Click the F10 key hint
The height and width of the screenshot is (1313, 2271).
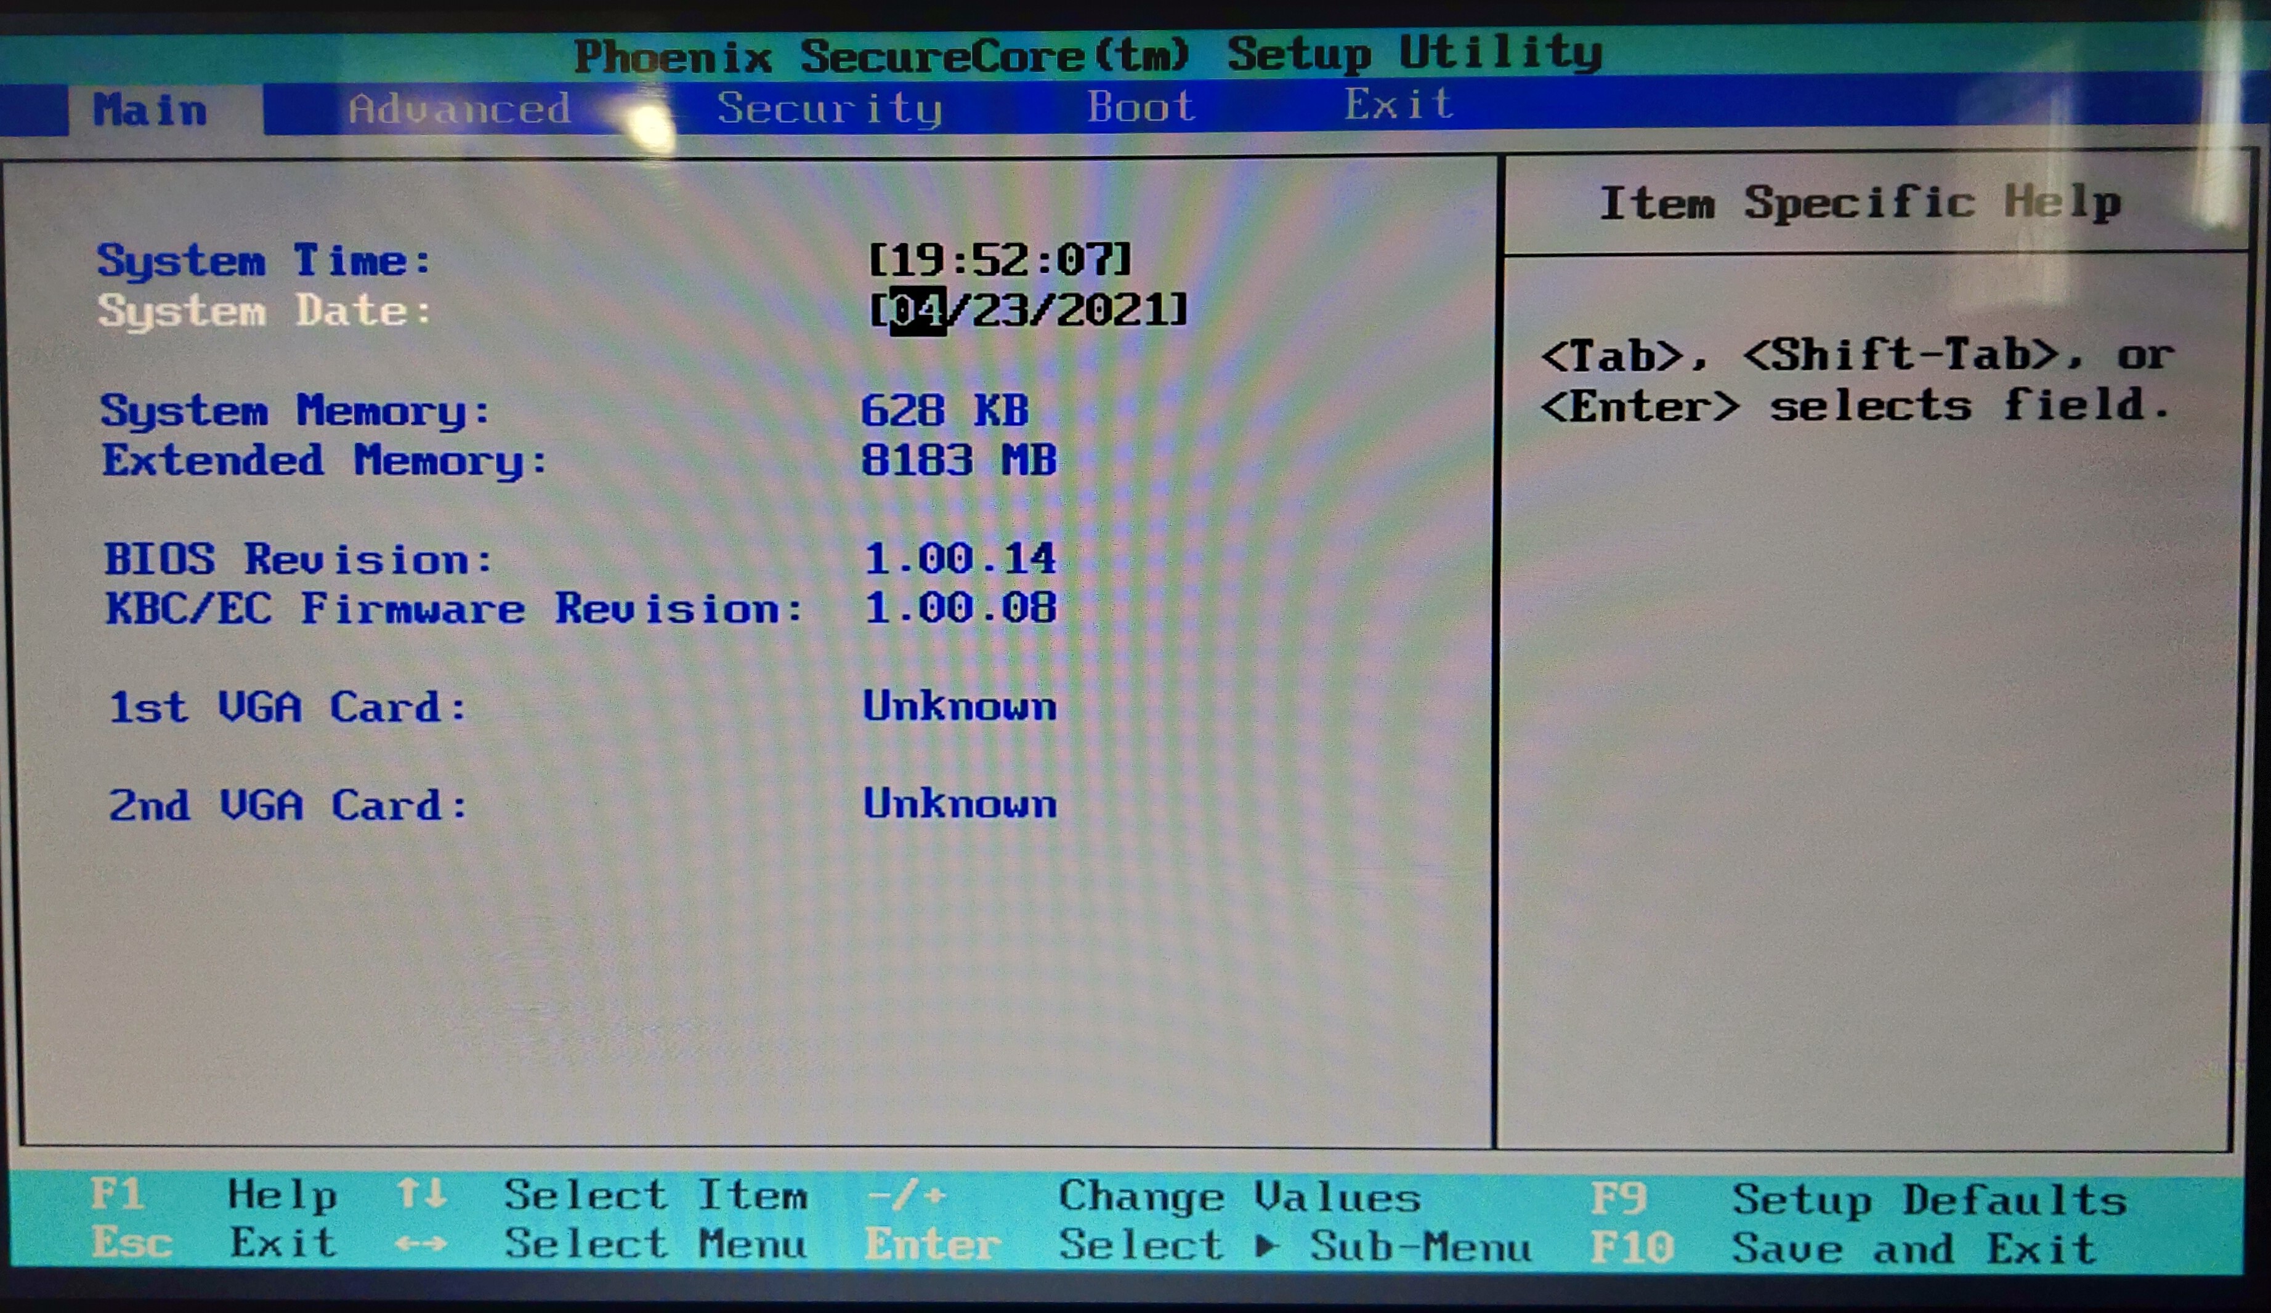(x=1631, y=1249)
